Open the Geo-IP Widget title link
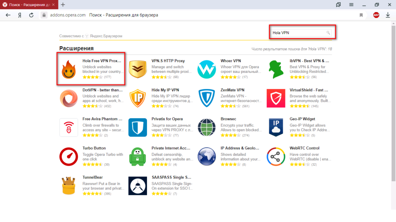The height and width of the screenshot is (222, 396). tap(302, 119)
